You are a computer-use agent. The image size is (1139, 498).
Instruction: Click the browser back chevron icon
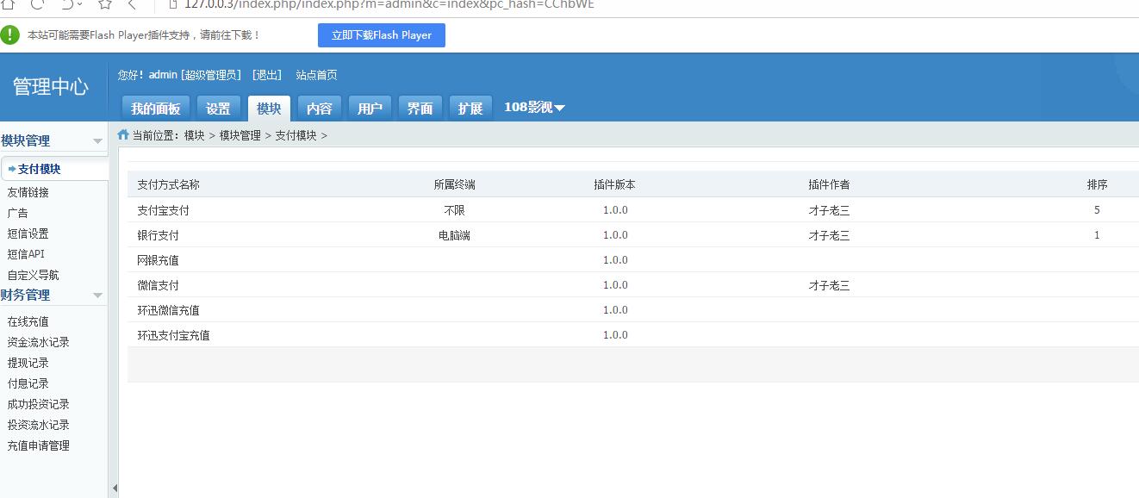132,4
